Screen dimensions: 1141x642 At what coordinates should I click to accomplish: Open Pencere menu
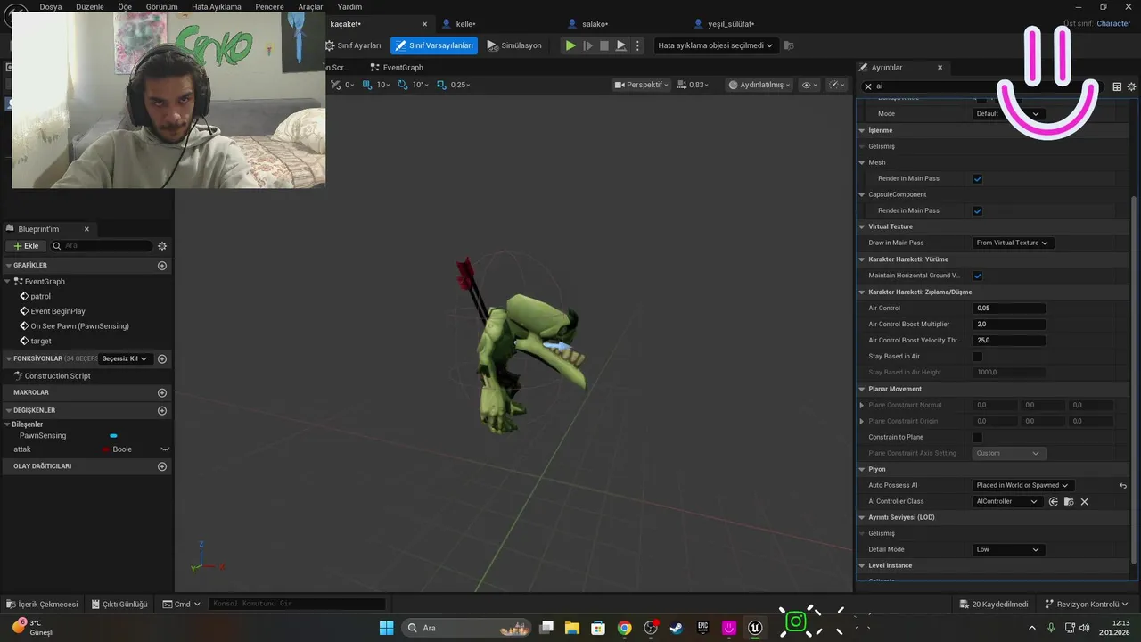269,6
